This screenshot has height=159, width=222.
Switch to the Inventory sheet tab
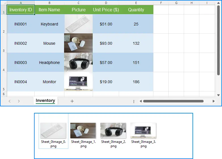pyautogui.click(x=45, y=100)
